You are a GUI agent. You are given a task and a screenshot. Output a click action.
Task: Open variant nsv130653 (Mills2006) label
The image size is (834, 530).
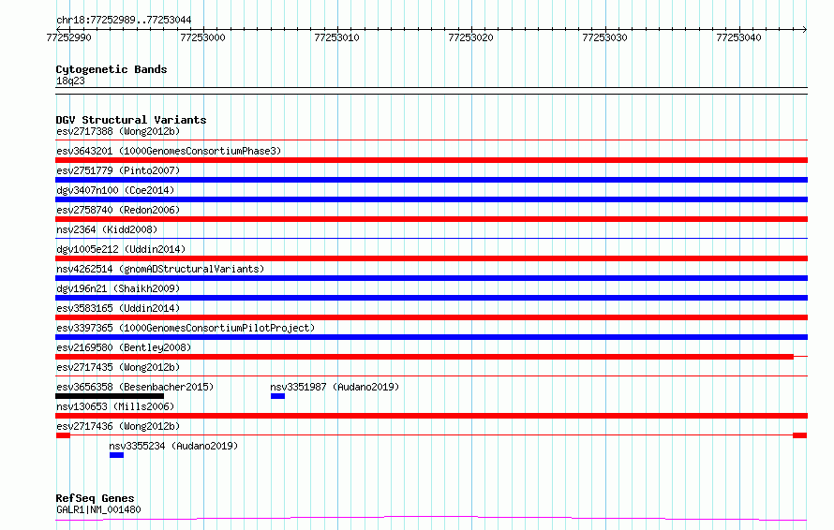click(115, 406)
